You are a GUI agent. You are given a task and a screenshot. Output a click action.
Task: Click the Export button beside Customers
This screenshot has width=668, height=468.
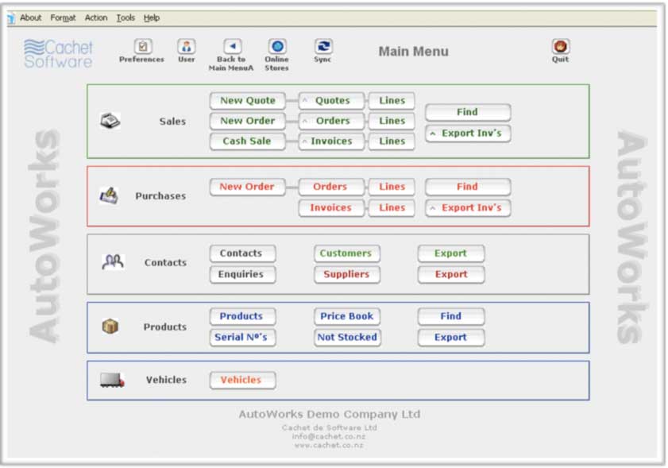(451, 253)
